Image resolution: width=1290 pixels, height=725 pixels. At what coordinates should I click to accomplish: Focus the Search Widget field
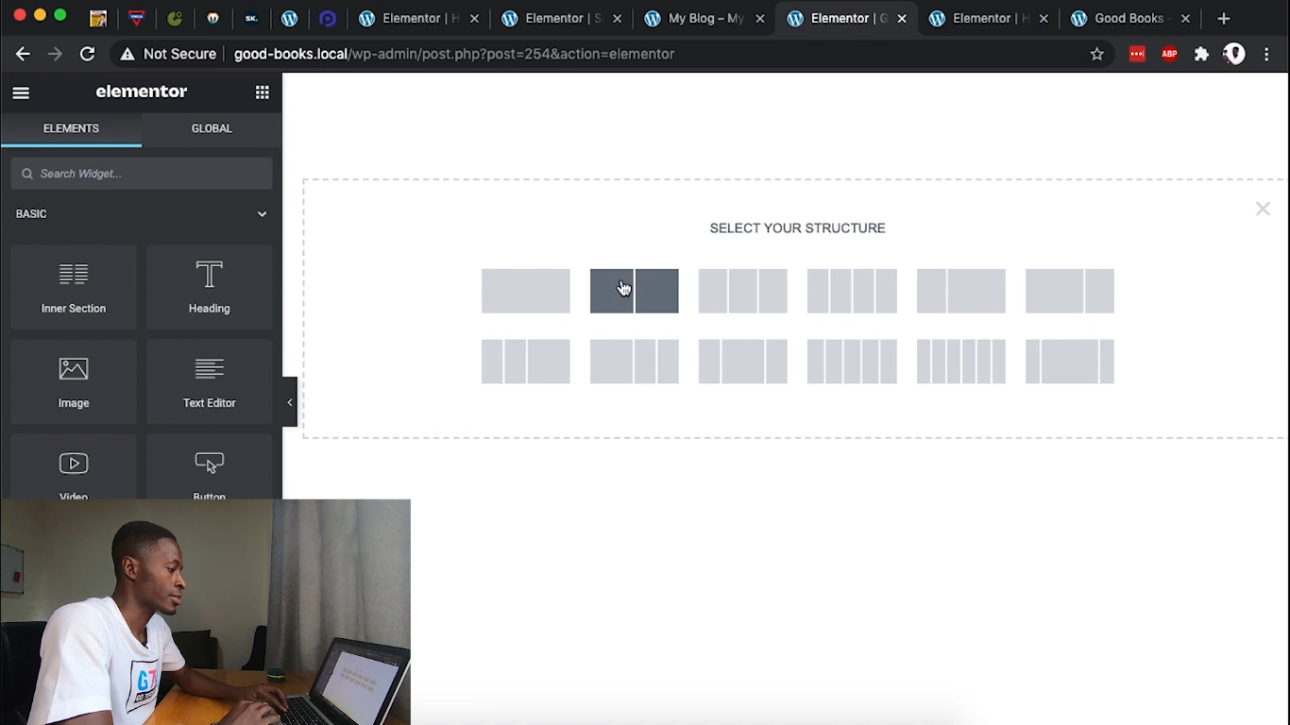(x=142, y=174)
